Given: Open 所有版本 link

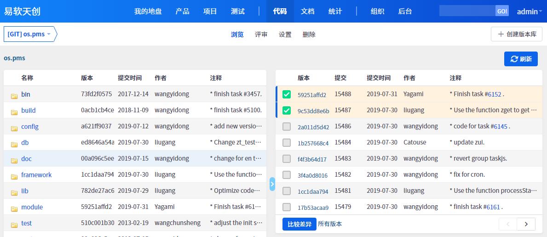Looking at the screenshot, I should [x=330, y=224].
